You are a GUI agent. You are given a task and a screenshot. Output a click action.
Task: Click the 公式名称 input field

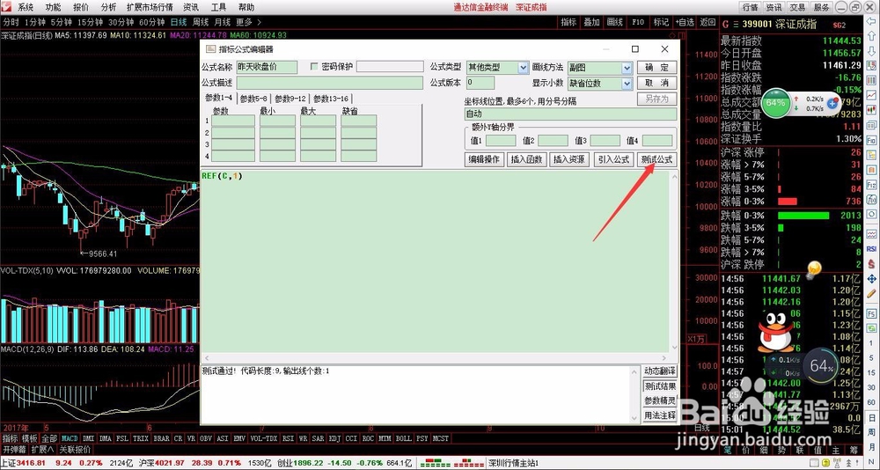268,67
